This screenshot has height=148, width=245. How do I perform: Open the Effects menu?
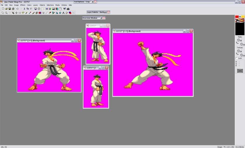tap(23, 5)
